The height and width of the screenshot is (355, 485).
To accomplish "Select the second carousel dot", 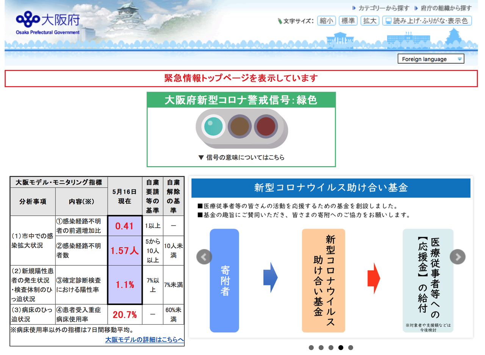I will pyautogui.click(x=321, y=347).
